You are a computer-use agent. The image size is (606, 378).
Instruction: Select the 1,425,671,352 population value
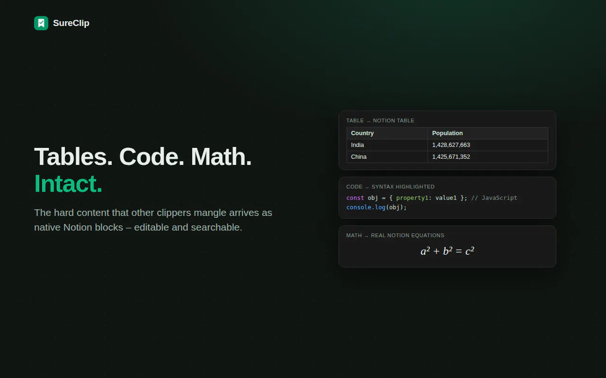click(x=488, y=157)
